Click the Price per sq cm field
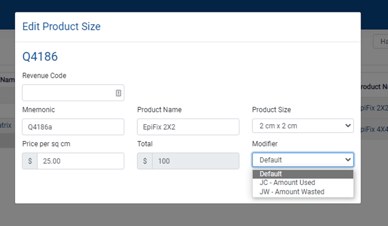This screenshot has height=226, width=388. point(81,161)
